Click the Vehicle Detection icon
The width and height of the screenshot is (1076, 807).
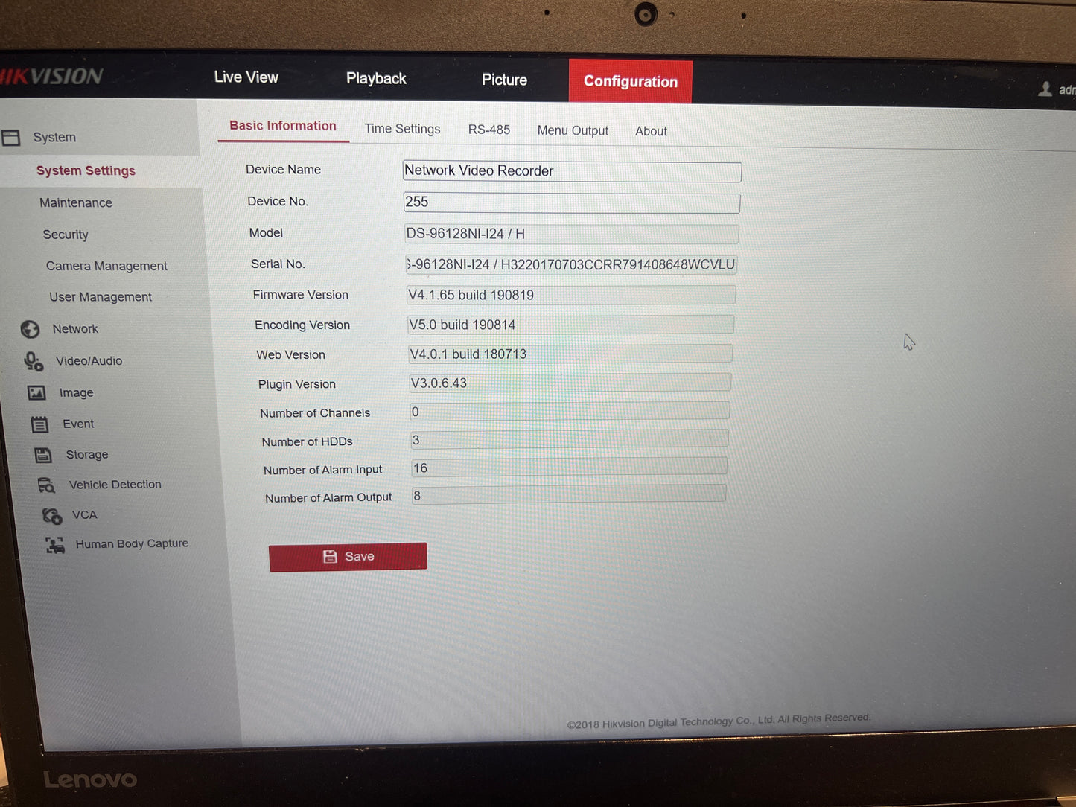[46, 485]
